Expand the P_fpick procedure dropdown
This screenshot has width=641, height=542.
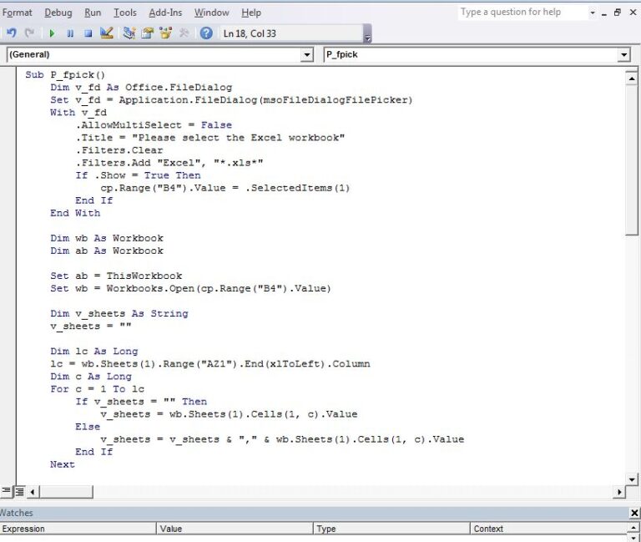(623, 55)
